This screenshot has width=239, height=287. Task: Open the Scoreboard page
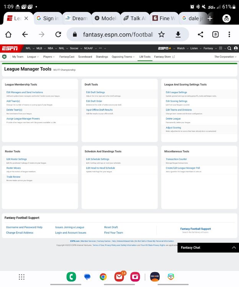click(85, 57)
